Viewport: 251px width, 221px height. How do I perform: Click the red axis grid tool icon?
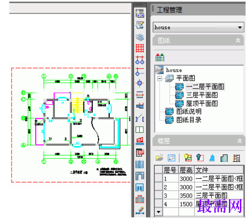[140, 48]
